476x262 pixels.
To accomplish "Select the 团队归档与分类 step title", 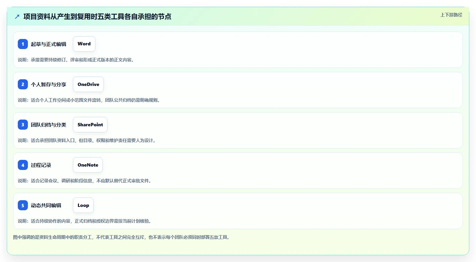I will (48, 125).
